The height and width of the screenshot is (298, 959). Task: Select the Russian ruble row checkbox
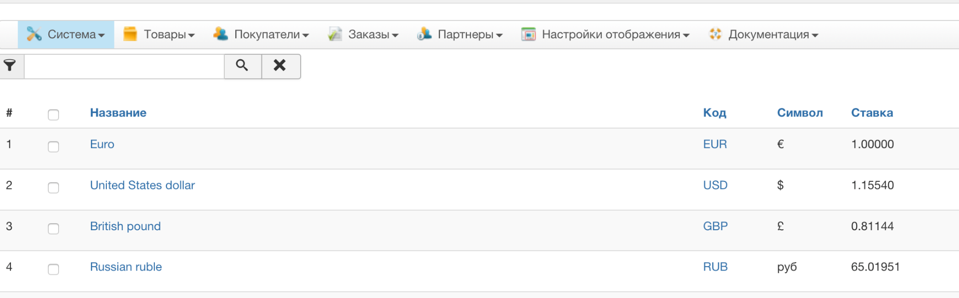(53, 269)
